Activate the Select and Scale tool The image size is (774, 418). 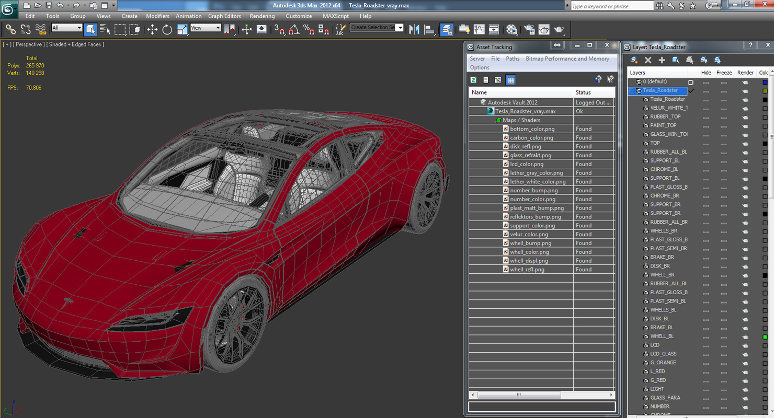[x=182, y=30]
